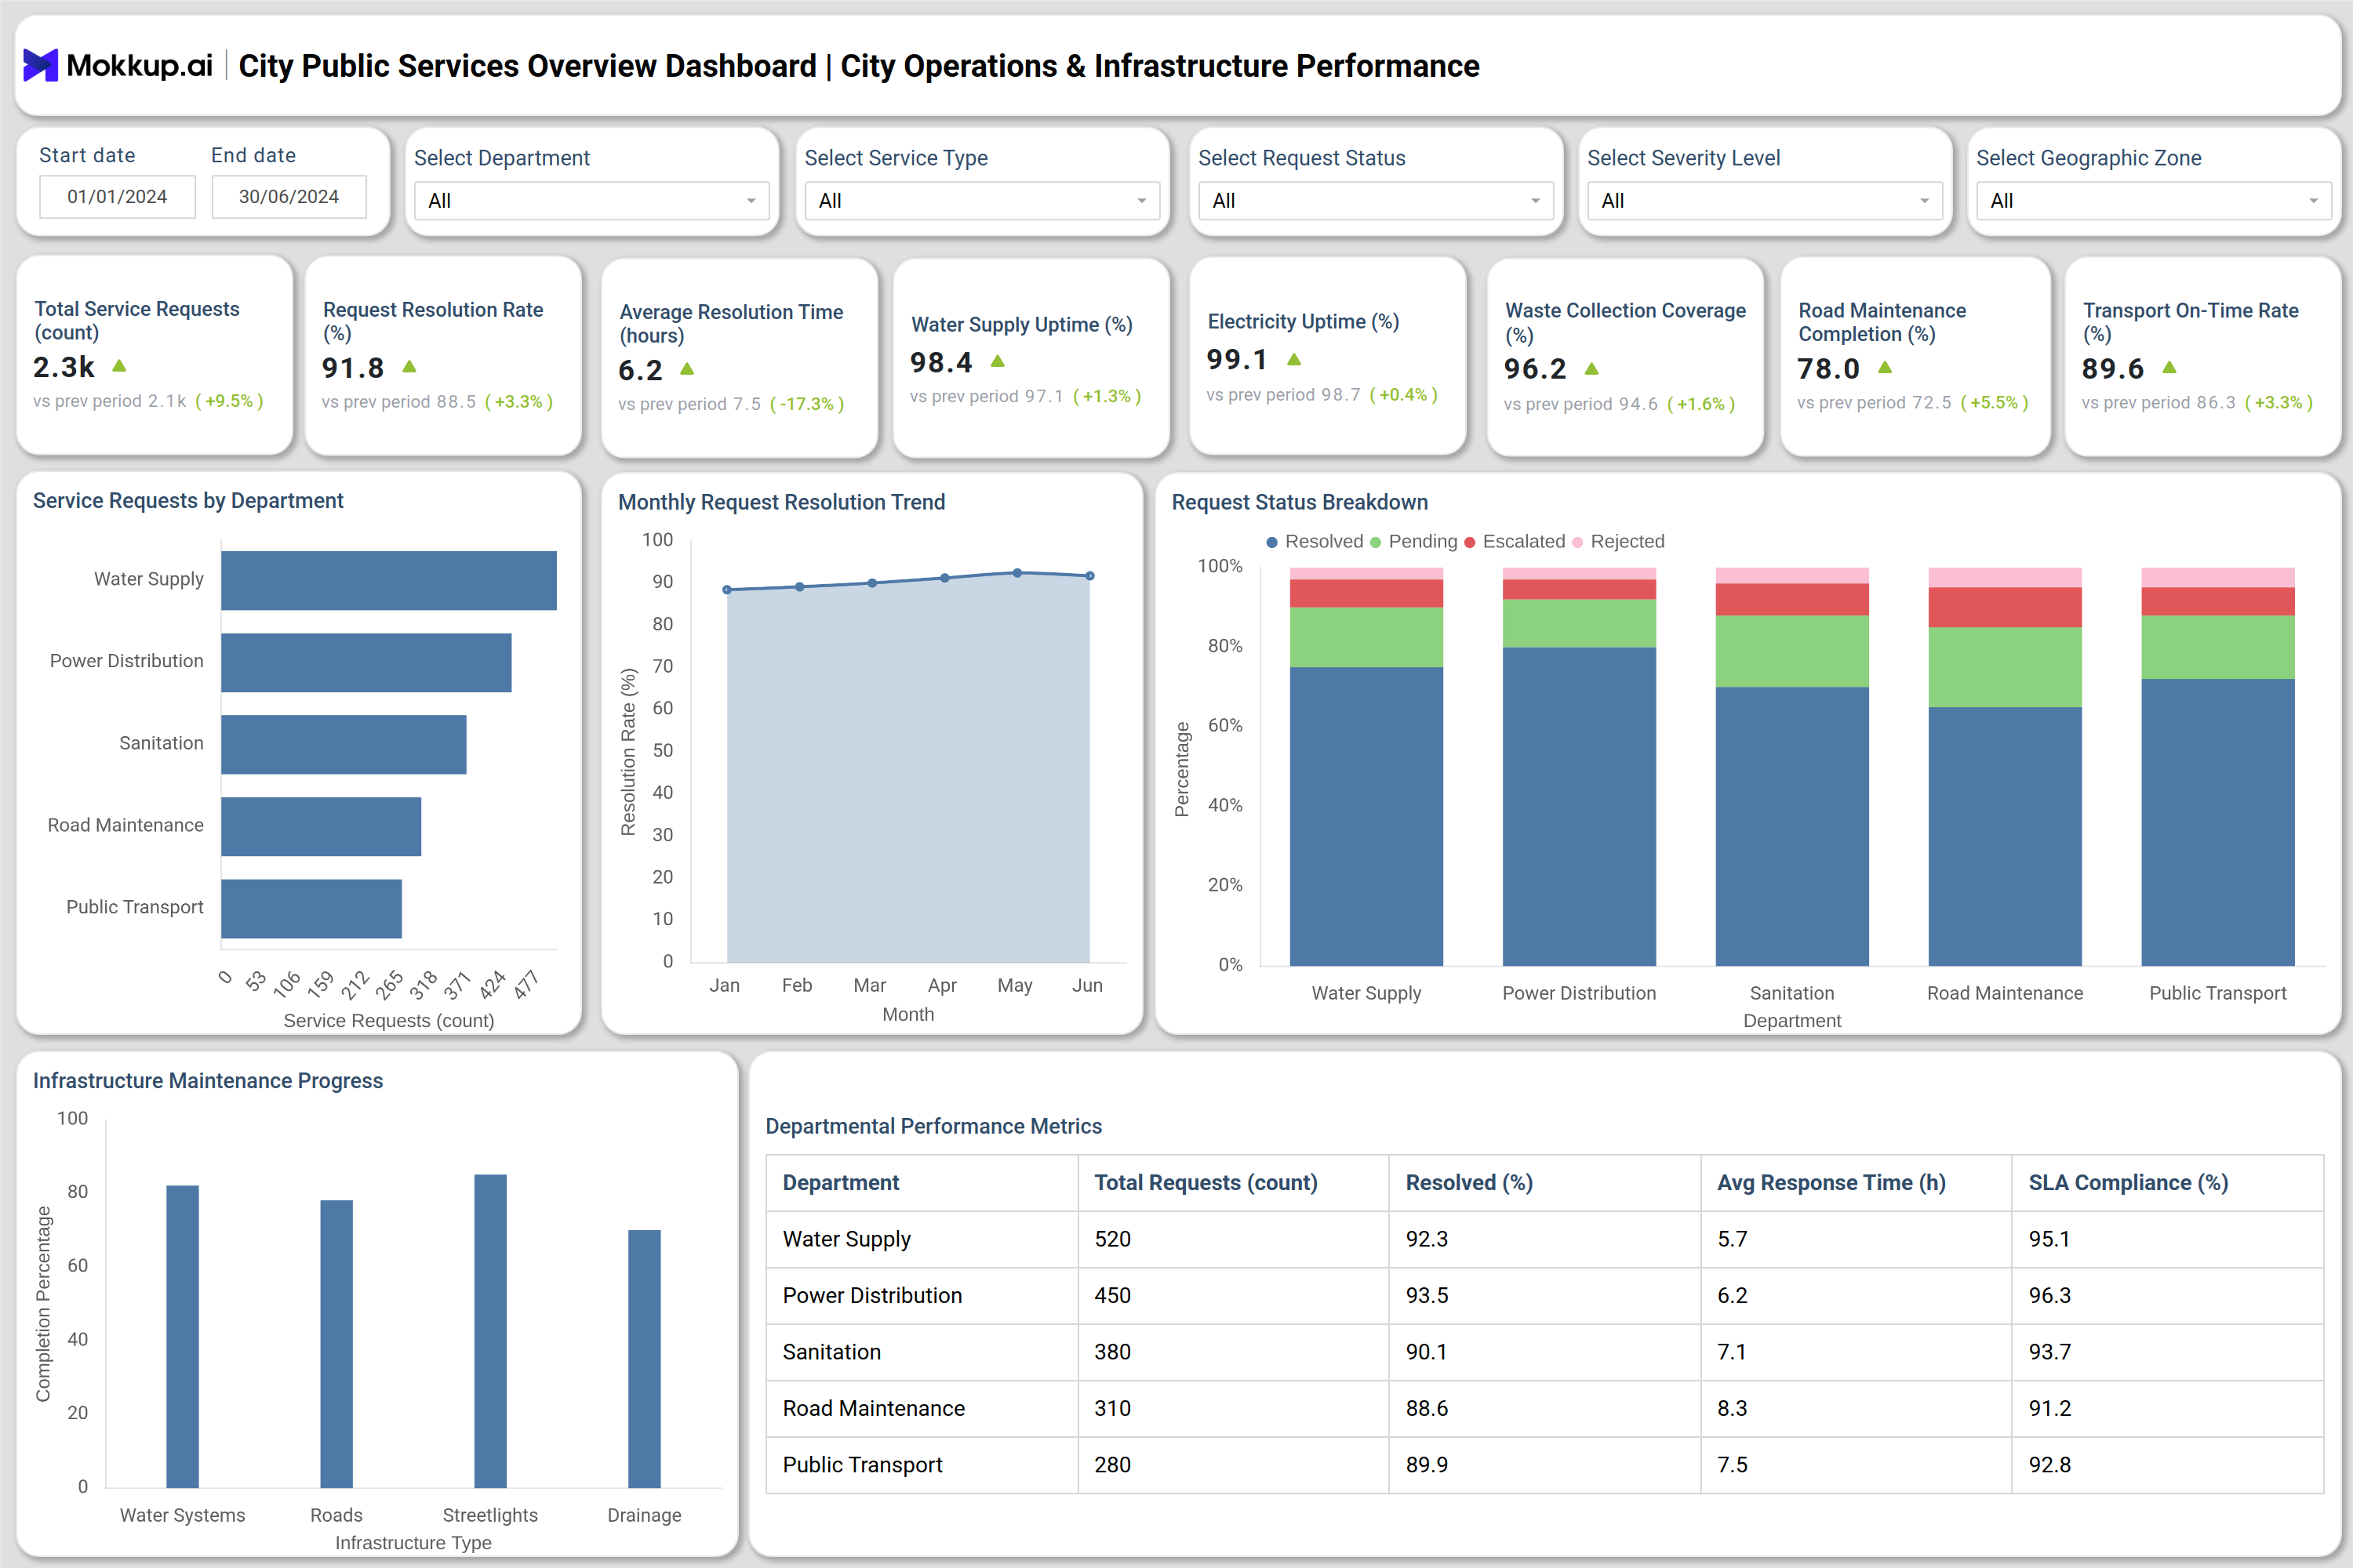Toggle the Resolved legend entry
The image size is (2353, 1568).
pos(1314,542)
